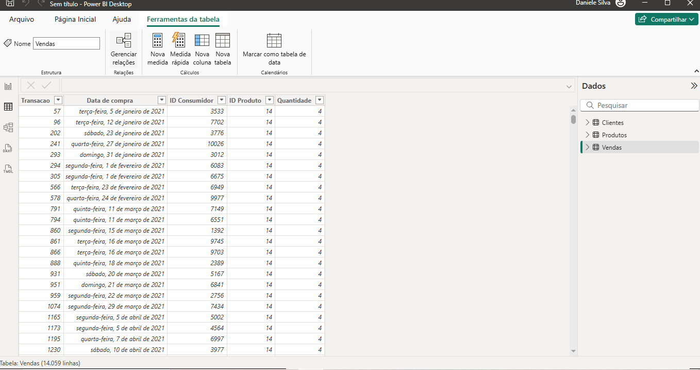
Task: Click cell 'terça-feira, 5 de janeiro de 2021'
Action: coord(115,111)
